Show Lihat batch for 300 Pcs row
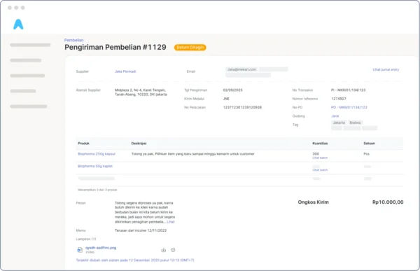 [320, 158]
